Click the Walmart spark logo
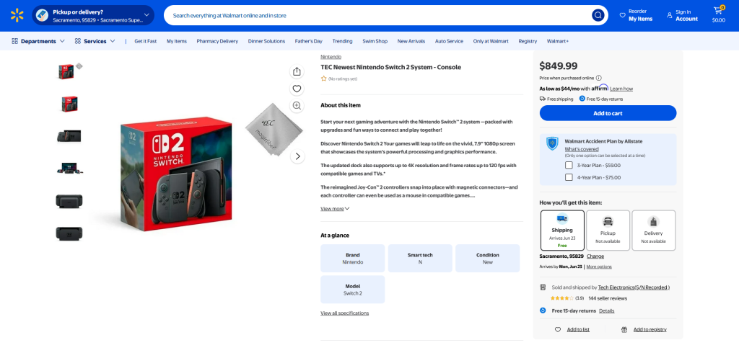Image resolution: width=739 pixels, height=353 pixels. [17, 15]
